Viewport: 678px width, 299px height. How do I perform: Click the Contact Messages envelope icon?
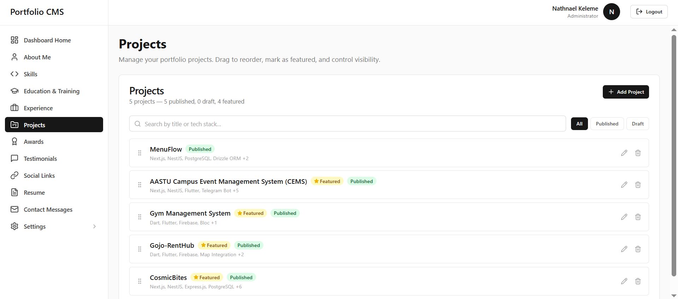14,209
